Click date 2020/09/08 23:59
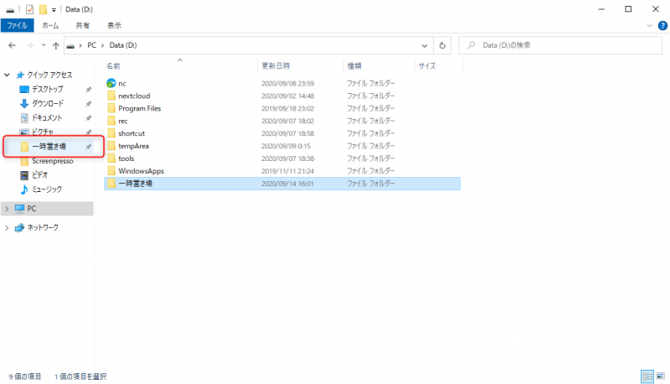The image size is (670, 384). coord(287,83)
